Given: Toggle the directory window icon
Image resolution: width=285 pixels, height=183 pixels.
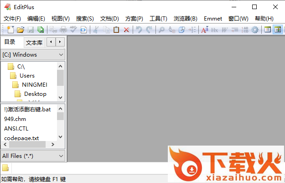Looking at the screenshot, I should point(268,30).
